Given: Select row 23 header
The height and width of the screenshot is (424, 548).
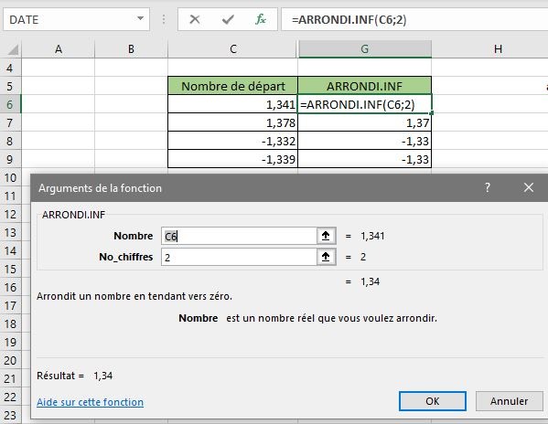Looking at the screenshot, I should tap(10, 415).
